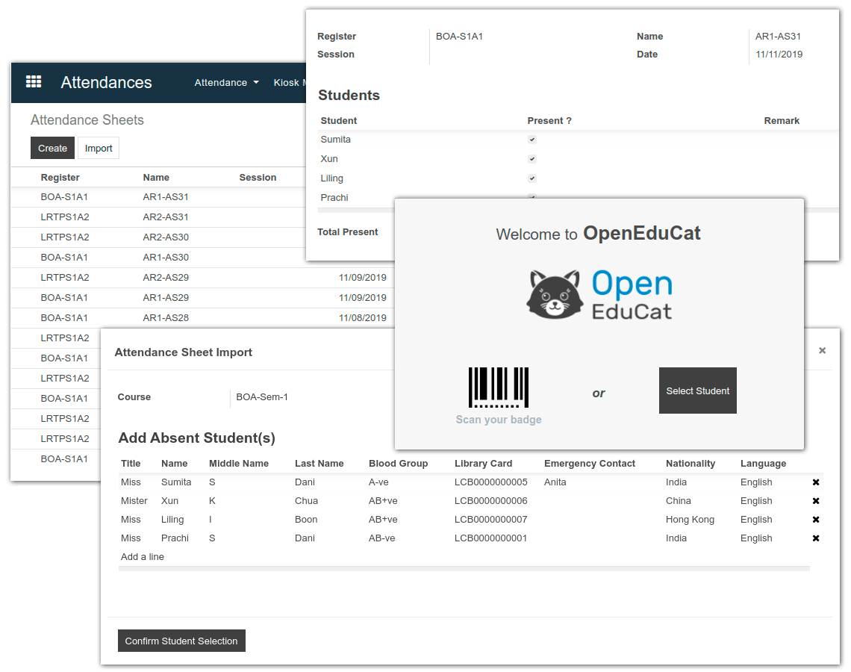This screenshot has height=672, width=851.
Task: Click Mister title in Xun row
Action: tap(134, 501)
